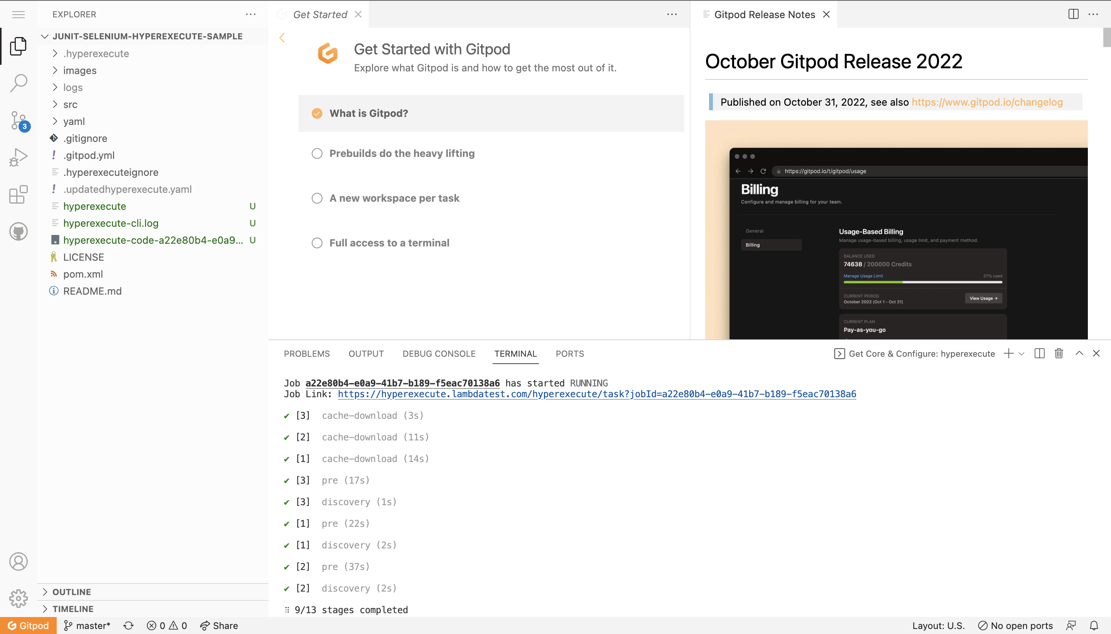Open the Extensions view
Screen dimensions: 1111x634
(x=18, y=195)
